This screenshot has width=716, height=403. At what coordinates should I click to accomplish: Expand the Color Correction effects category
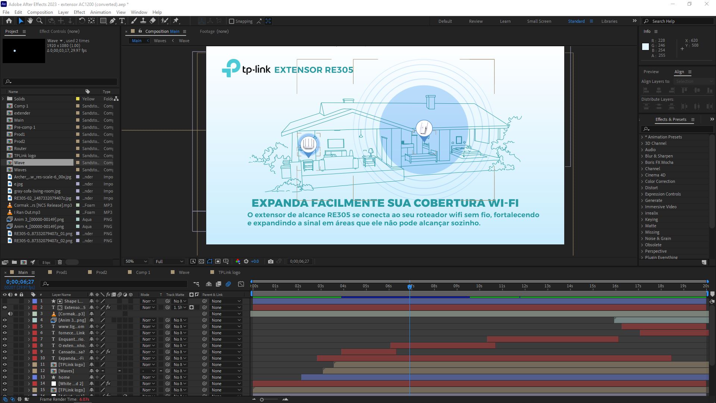(642, 181)
